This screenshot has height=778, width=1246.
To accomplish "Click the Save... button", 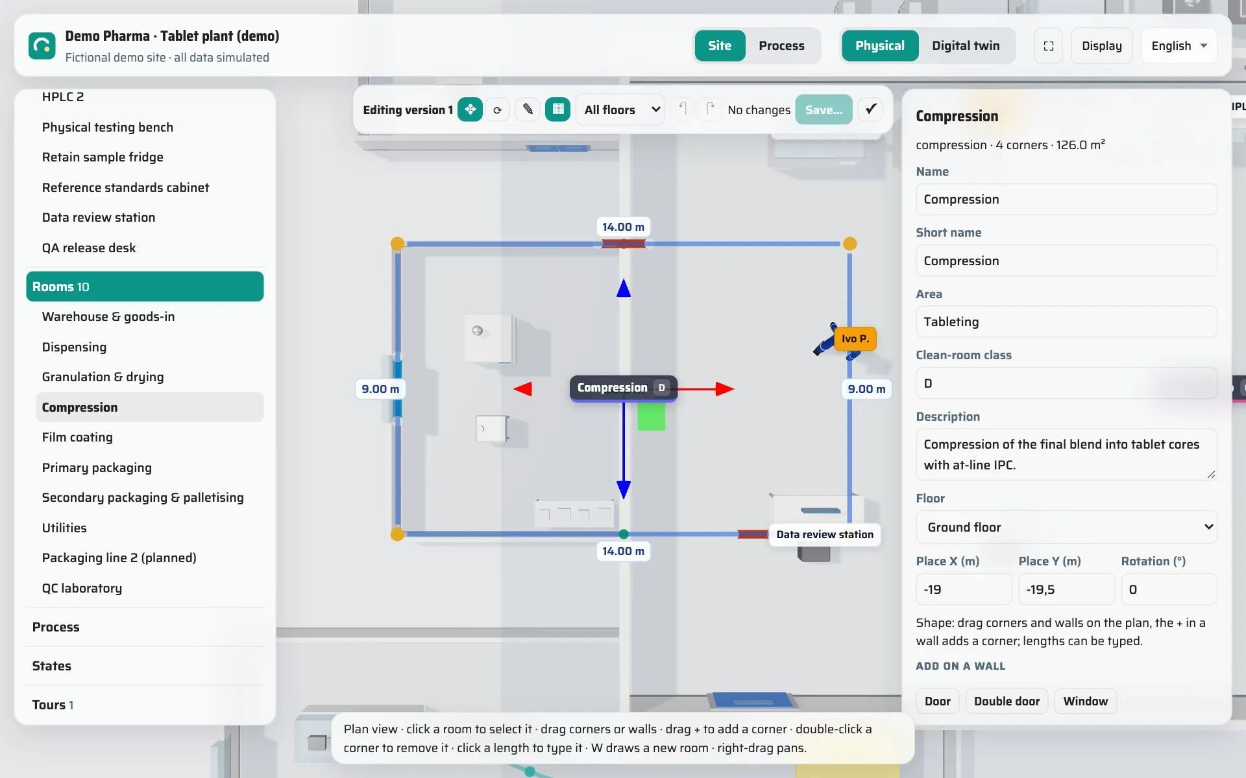I will pyautogui.click(x=824, y=110).
